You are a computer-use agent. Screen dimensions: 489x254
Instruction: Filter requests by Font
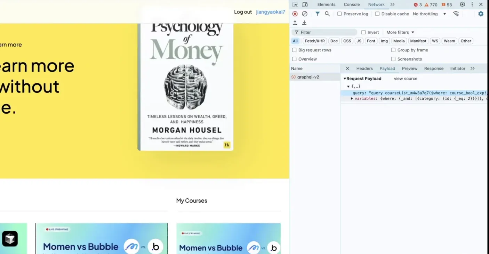pyautogui.click(x=371, y=41)
